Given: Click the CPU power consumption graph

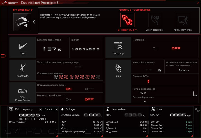Looking at the screenshot, I should 177,94.
